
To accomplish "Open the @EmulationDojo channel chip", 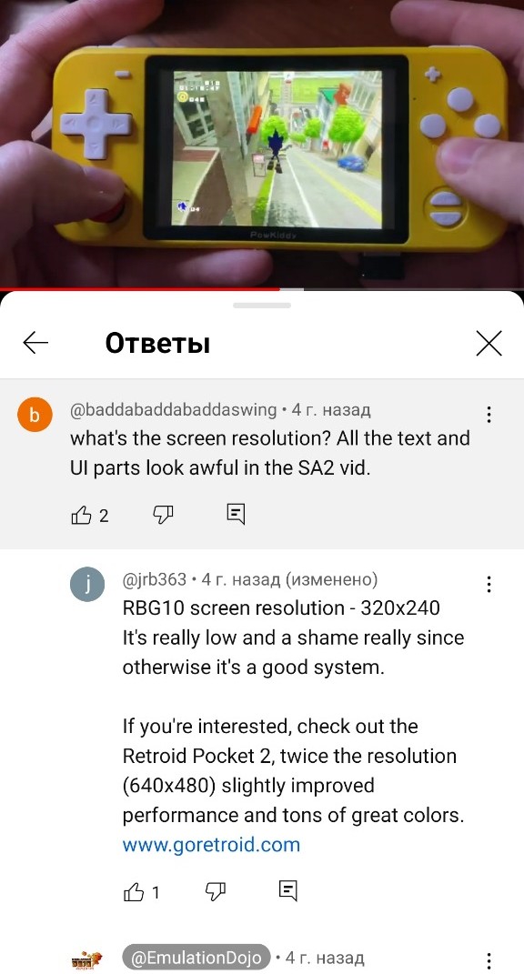I will [196, 958].
